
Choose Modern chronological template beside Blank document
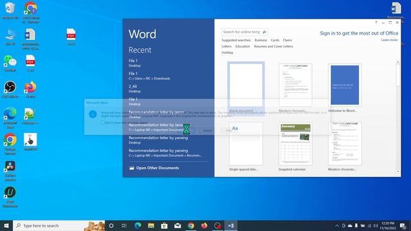tap(295, 88)
